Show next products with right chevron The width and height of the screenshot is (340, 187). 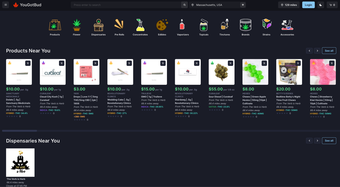point(317,51)
